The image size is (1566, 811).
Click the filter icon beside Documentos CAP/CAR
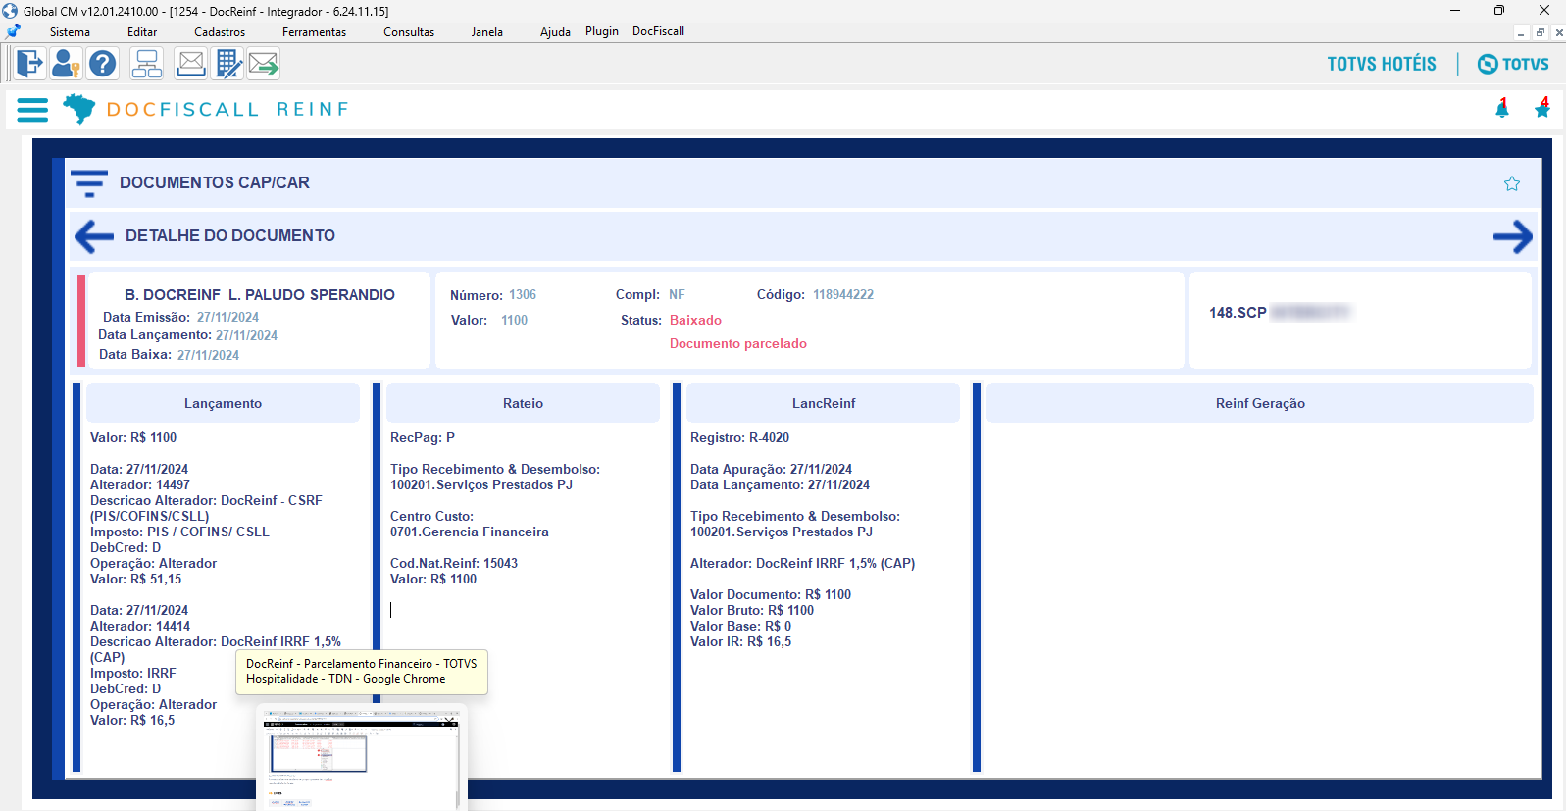coord(89,183)
